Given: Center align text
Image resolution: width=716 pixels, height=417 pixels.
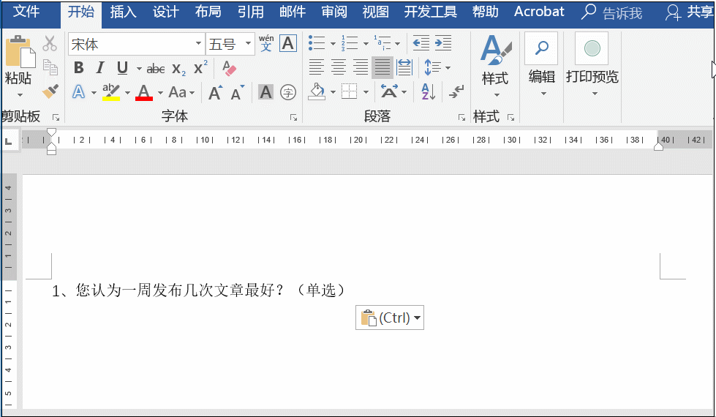Looking at the screenshot, I should pos(339,67).
